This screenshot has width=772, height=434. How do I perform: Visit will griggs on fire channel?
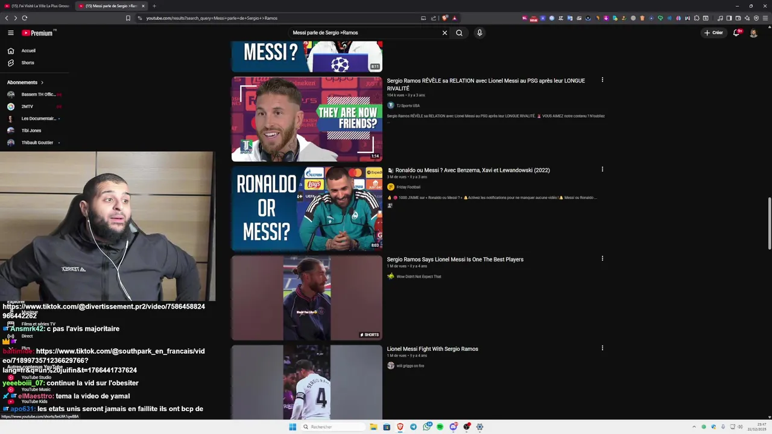point(410,366)
